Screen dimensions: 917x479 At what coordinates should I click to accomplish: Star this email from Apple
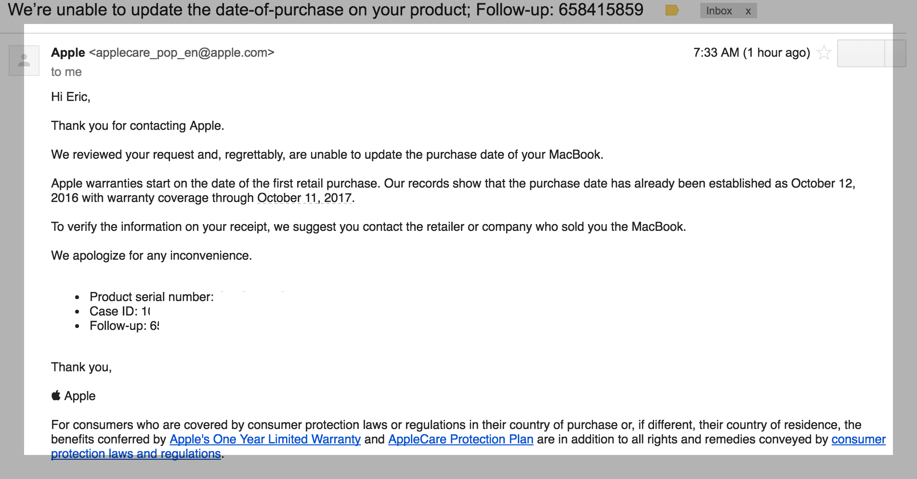click(824, 52)
